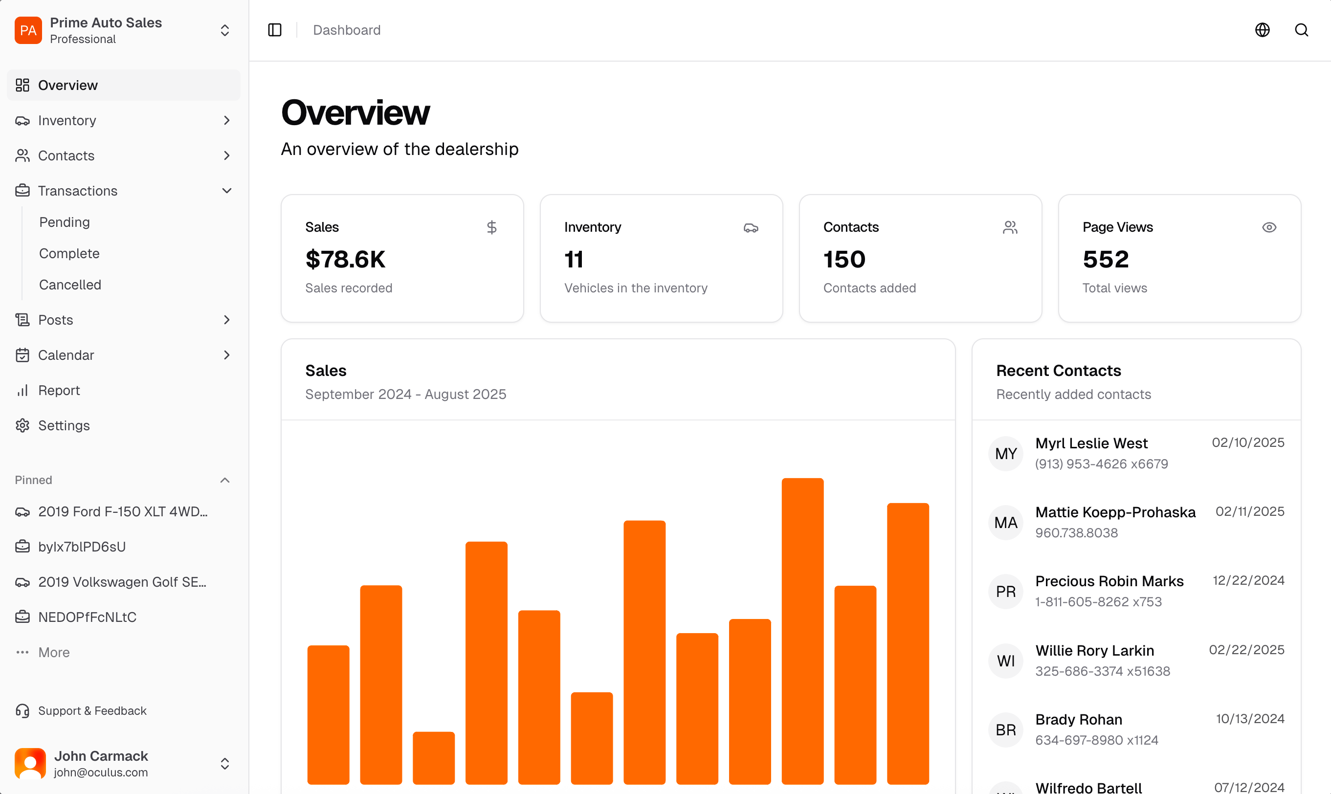The width and height of the screenshot is (1331, 794).
Task: Click phone number 960.738.8038
Action: 1076,533
